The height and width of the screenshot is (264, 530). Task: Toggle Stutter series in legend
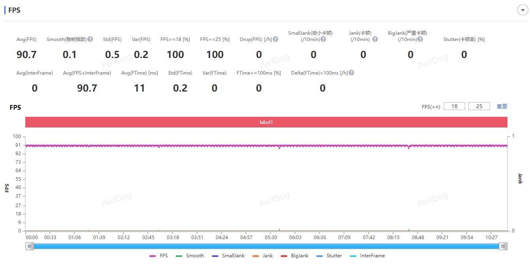coord(329,256)
